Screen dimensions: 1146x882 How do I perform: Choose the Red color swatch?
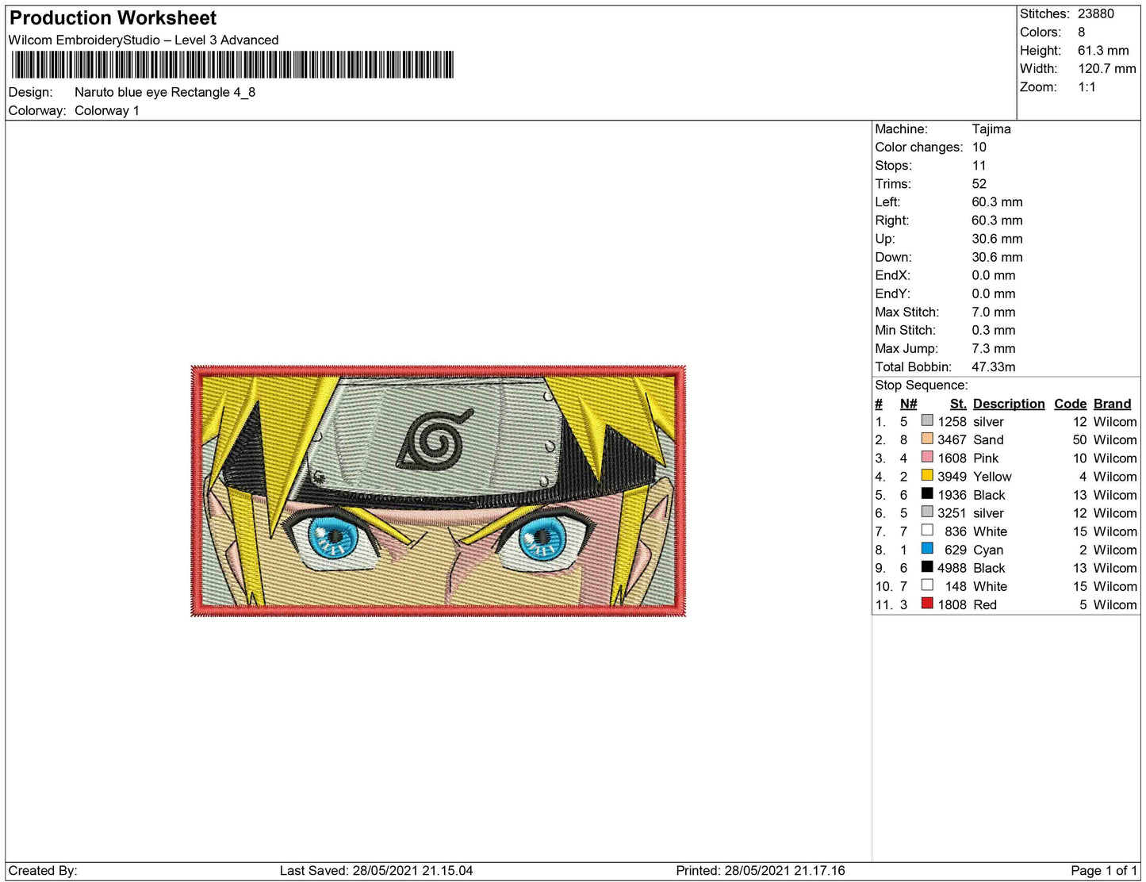point(927,603)
